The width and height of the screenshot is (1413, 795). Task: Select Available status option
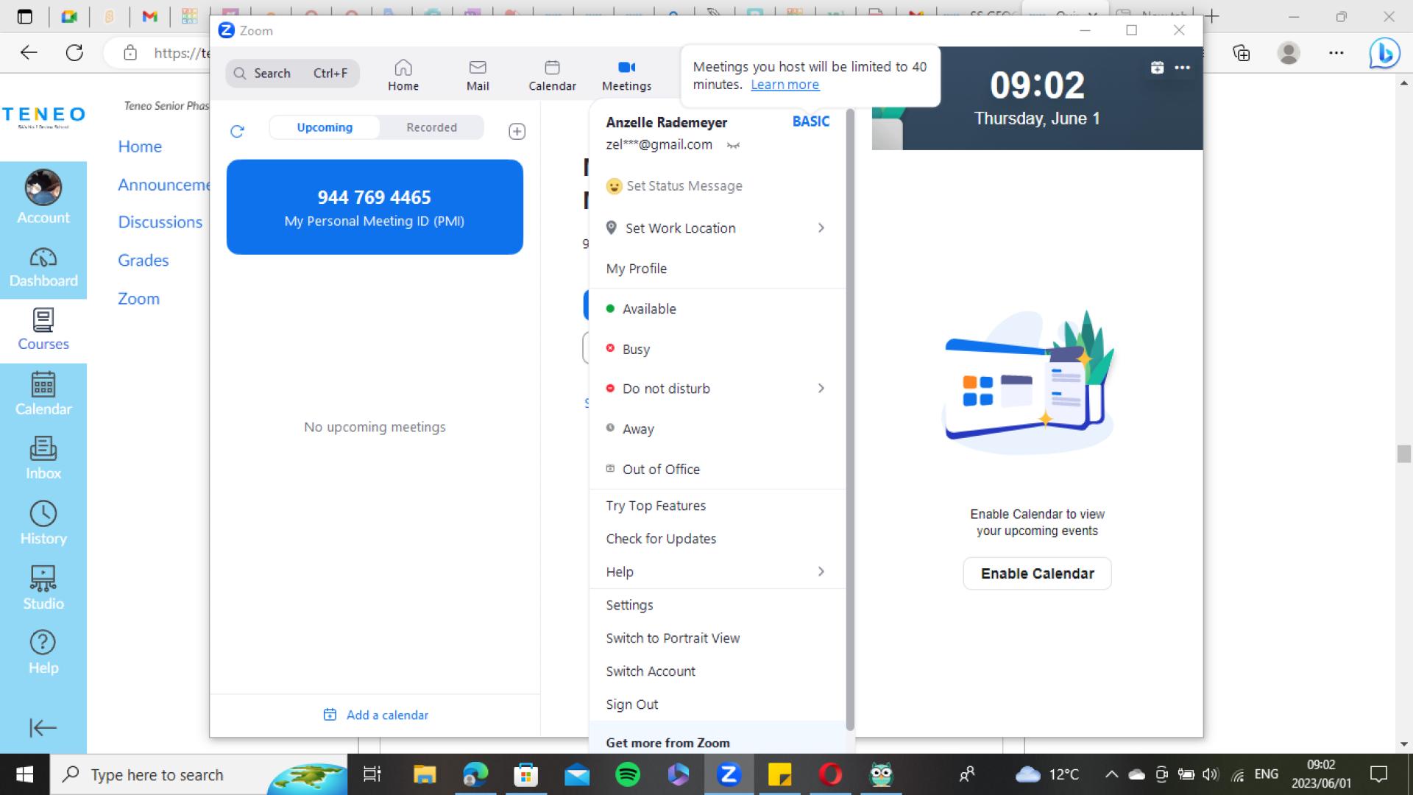coord(648,308)
